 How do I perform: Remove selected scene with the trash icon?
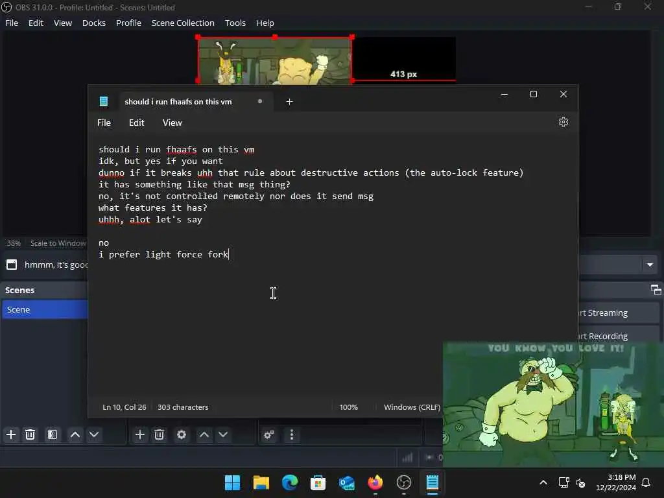coord(30,434)
